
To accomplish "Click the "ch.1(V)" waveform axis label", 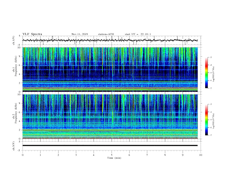I will point(14,40).
